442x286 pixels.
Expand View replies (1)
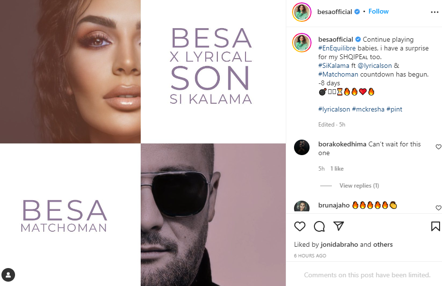click(x=359, y=185)
